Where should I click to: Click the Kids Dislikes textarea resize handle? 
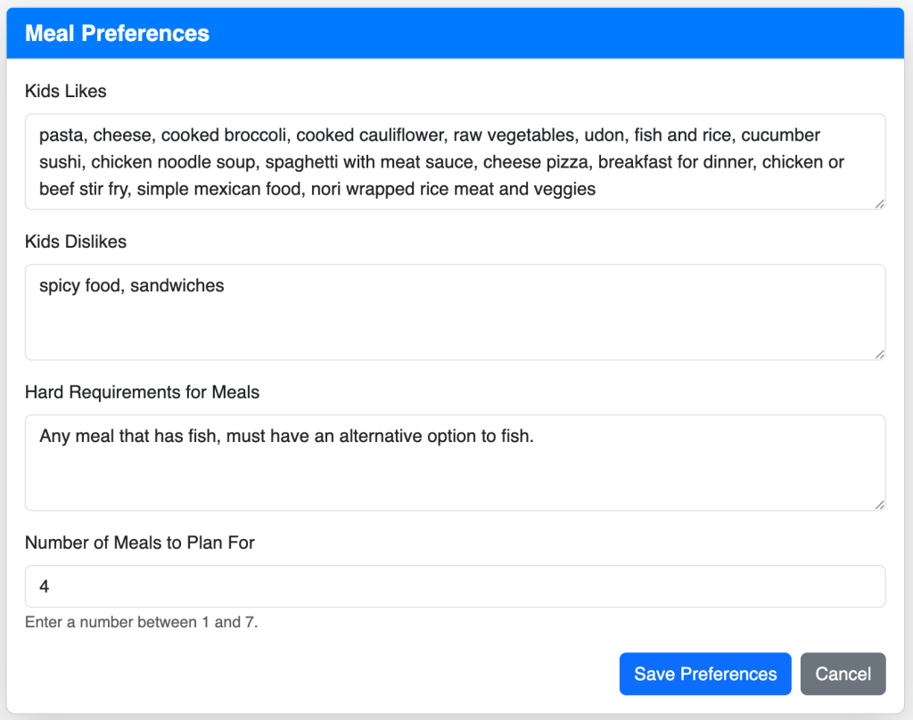(x=879, y=354)
